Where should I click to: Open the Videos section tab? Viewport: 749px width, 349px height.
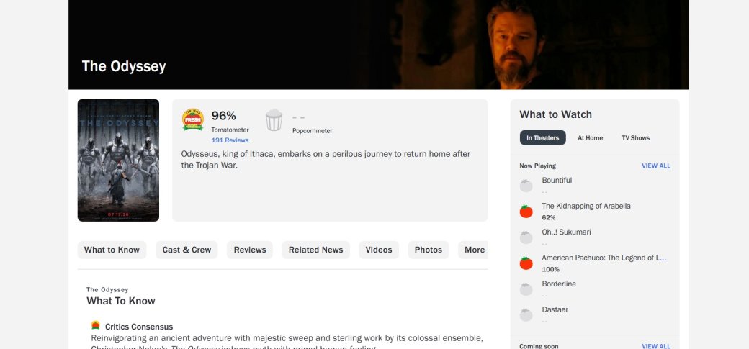click(x=379, y=250)
